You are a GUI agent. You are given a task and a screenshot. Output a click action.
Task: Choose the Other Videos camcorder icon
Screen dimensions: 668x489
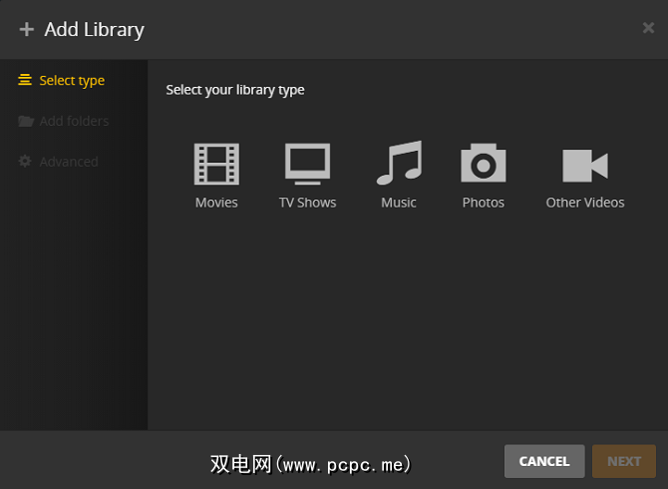pyautogui.click(x=585, y=165)
